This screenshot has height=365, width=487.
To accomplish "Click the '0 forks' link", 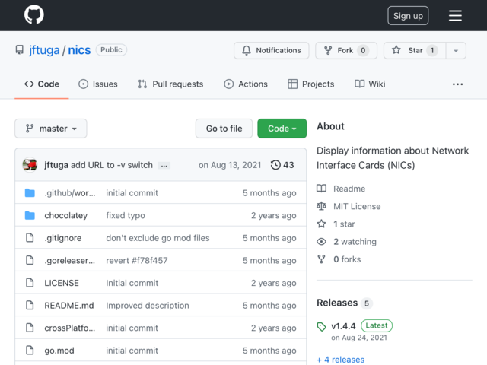I will 339,259.
